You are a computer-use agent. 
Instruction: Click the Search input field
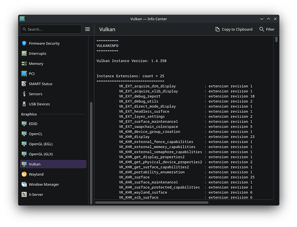point(51,29)
